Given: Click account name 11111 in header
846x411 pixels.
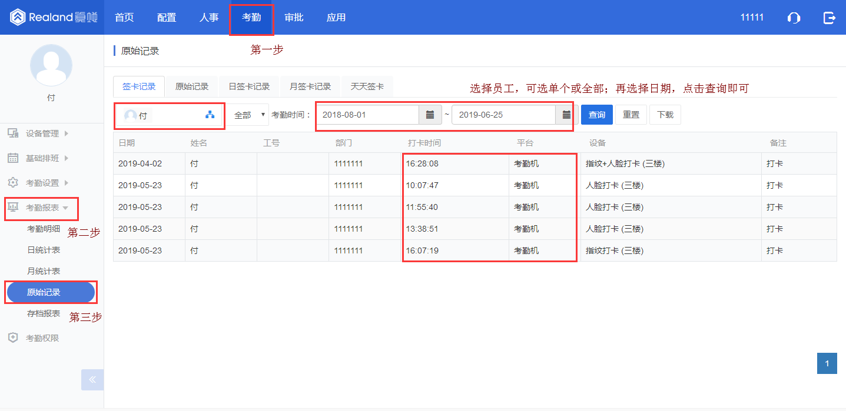Looking at the screenshot, I should (752, 18).
